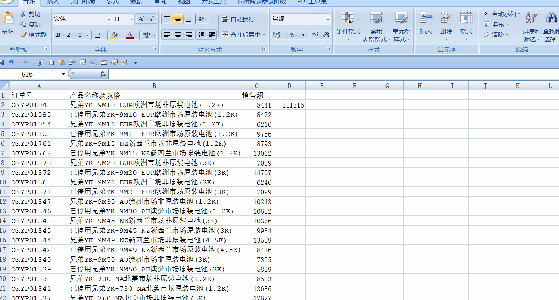The width and height of the screenshot is (559, 300).
Task: Click the 自动求和 sigma AutoSum button
Action: coord(500,14)
